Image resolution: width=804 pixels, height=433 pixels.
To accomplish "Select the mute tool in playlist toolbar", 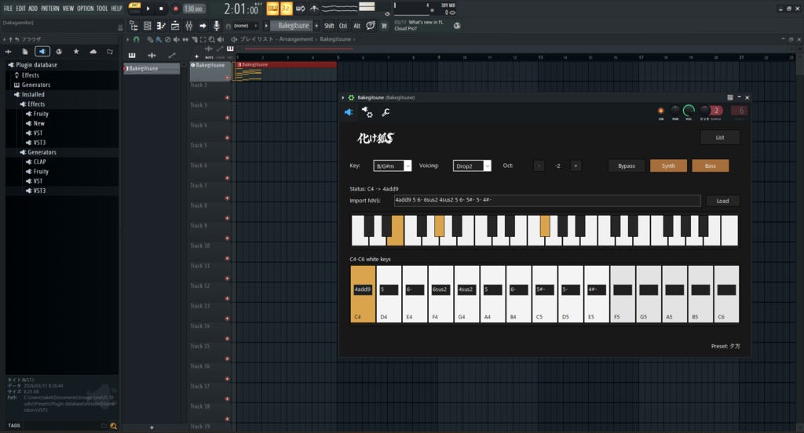I will click(176, 39).
